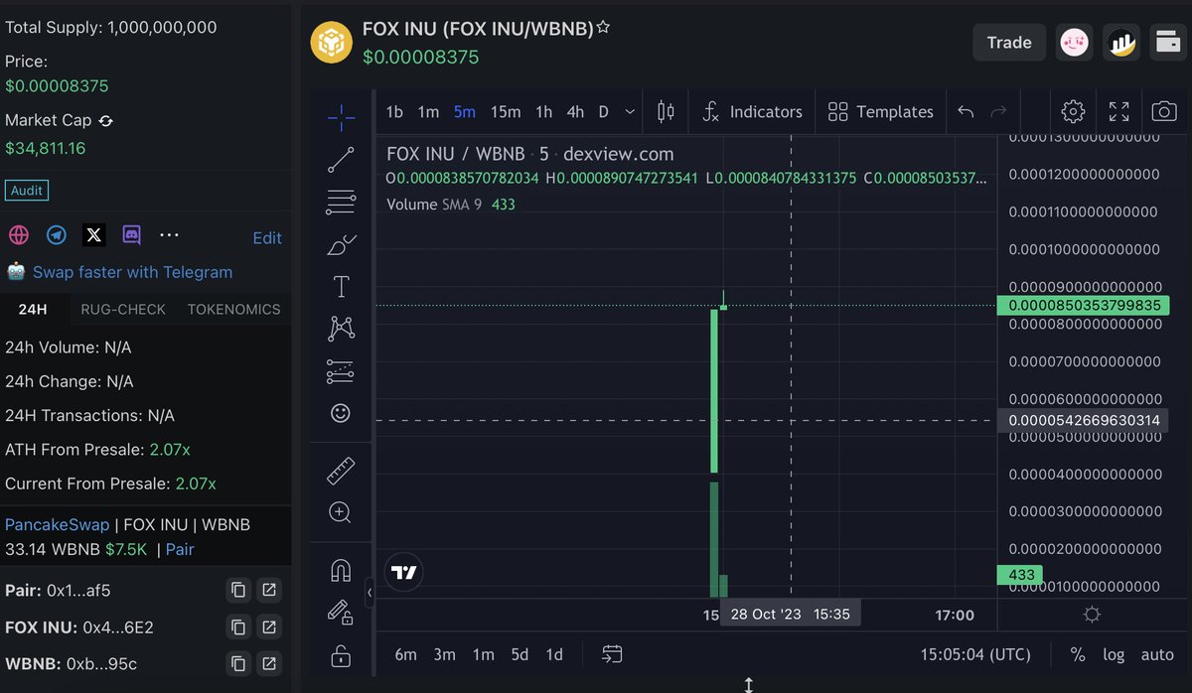Collapse the drawing toolbar with side arrow
The width and height of the screenshot is (1192, 693).
pos(370,592)
